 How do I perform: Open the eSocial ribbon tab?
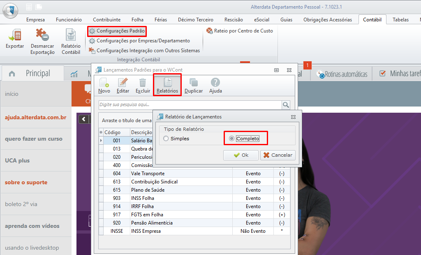[261, 20]
